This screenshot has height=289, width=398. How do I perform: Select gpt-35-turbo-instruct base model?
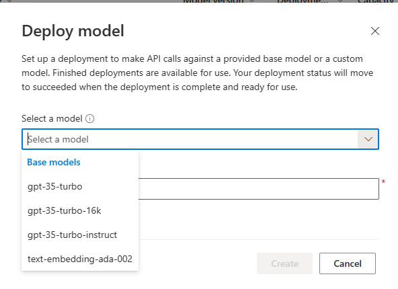click(x=80, y=235)
